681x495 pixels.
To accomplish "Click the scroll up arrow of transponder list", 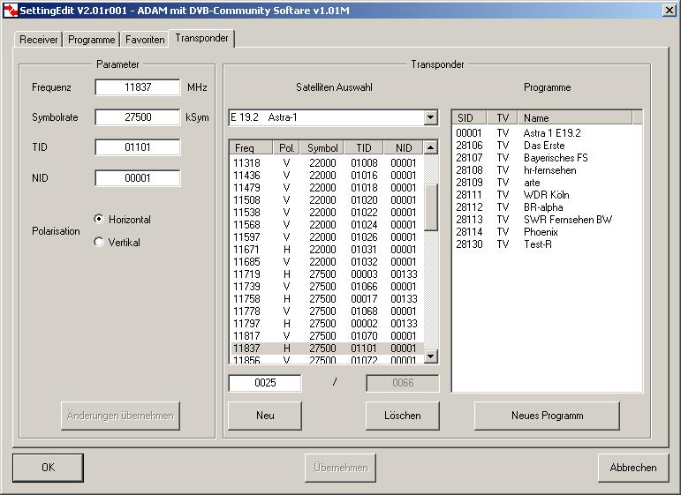I will click(x=430, y=147).
